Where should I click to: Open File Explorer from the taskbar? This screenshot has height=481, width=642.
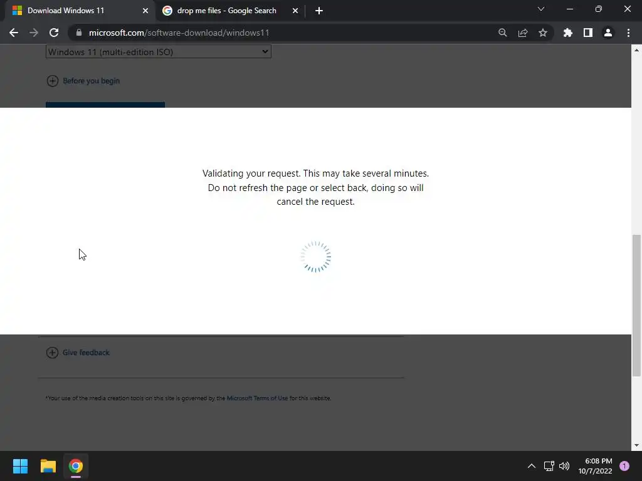[48, 466]
